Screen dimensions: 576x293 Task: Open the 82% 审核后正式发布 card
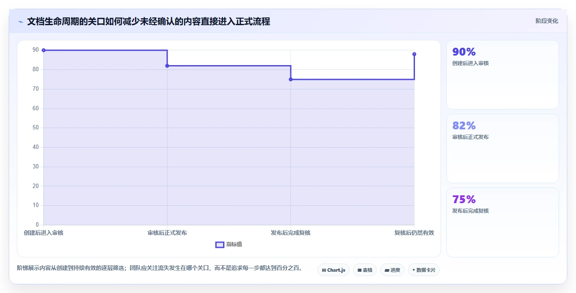[502, 148]
